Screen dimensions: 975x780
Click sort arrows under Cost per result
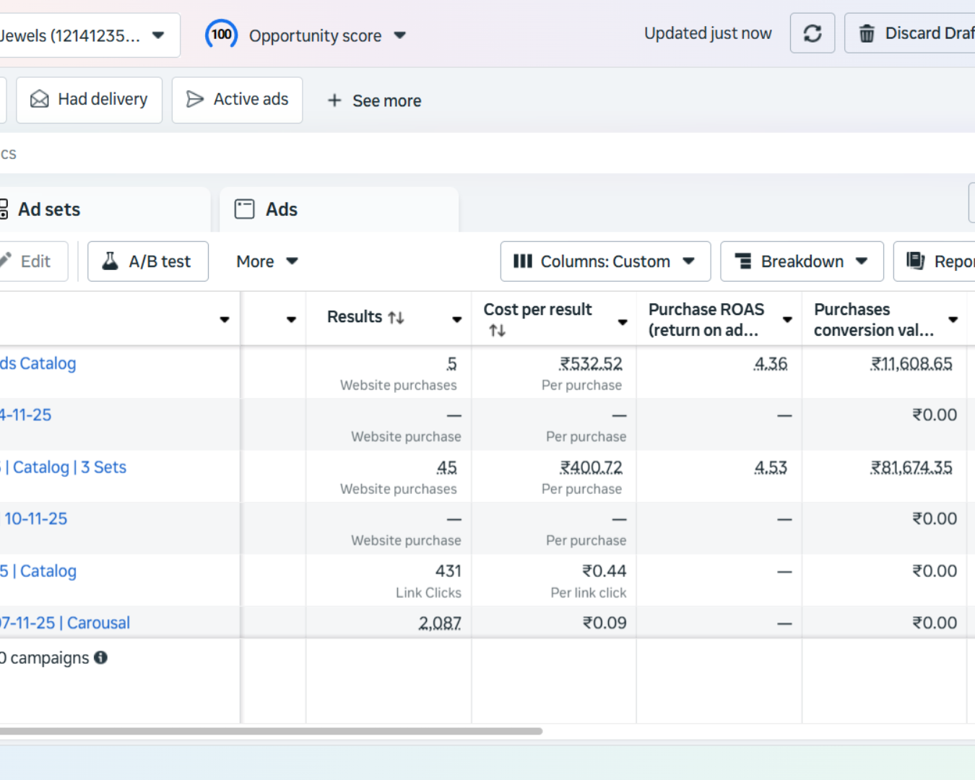497,331
